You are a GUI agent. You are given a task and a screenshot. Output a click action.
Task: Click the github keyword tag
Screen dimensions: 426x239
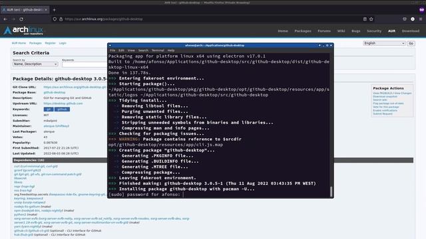[62, 109]
